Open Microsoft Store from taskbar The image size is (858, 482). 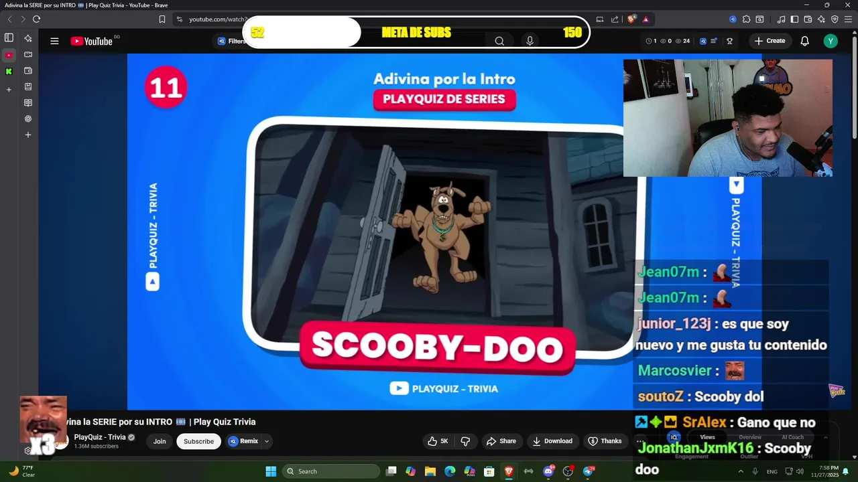click(489, 471)
